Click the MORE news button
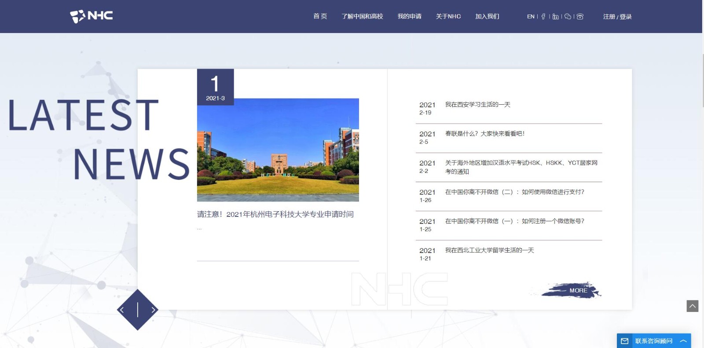This screenshot has width=704, height=348. click(x=578, y=290)
